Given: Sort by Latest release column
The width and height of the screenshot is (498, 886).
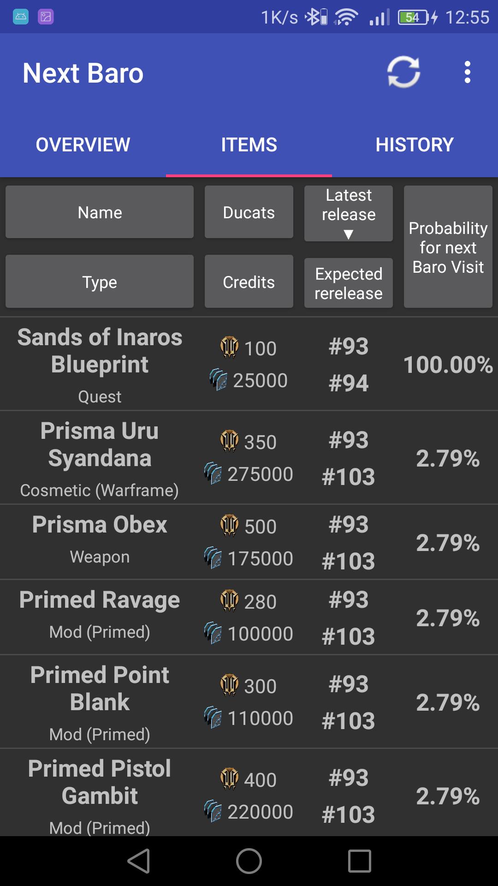Looking at the screenshot, I should (349, 214).
